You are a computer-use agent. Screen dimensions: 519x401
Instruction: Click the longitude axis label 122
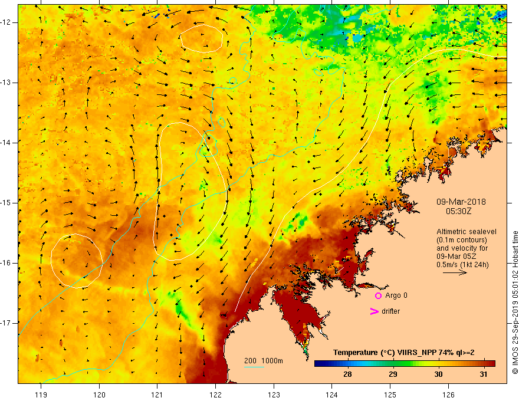tap(215, 395)
